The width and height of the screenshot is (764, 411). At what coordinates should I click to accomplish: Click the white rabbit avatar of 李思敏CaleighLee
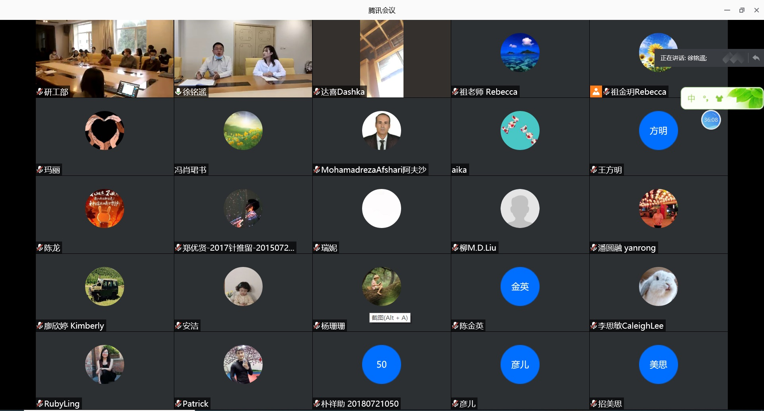click(x=658, y=286)
